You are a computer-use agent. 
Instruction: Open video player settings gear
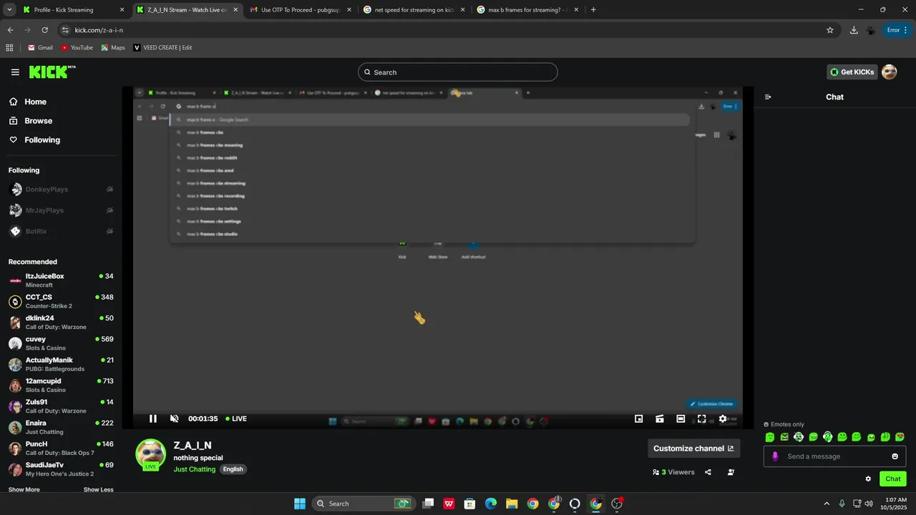pyautogui.click(x=723, y=418)
